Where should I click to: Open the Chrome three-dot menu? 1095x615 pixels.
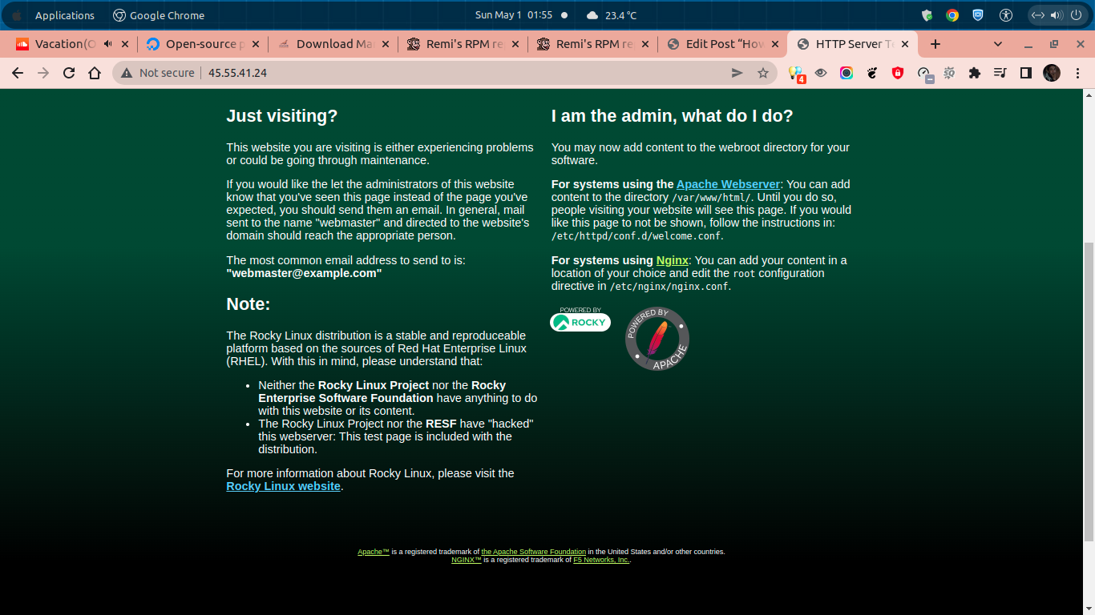[x=1077, y=73]
